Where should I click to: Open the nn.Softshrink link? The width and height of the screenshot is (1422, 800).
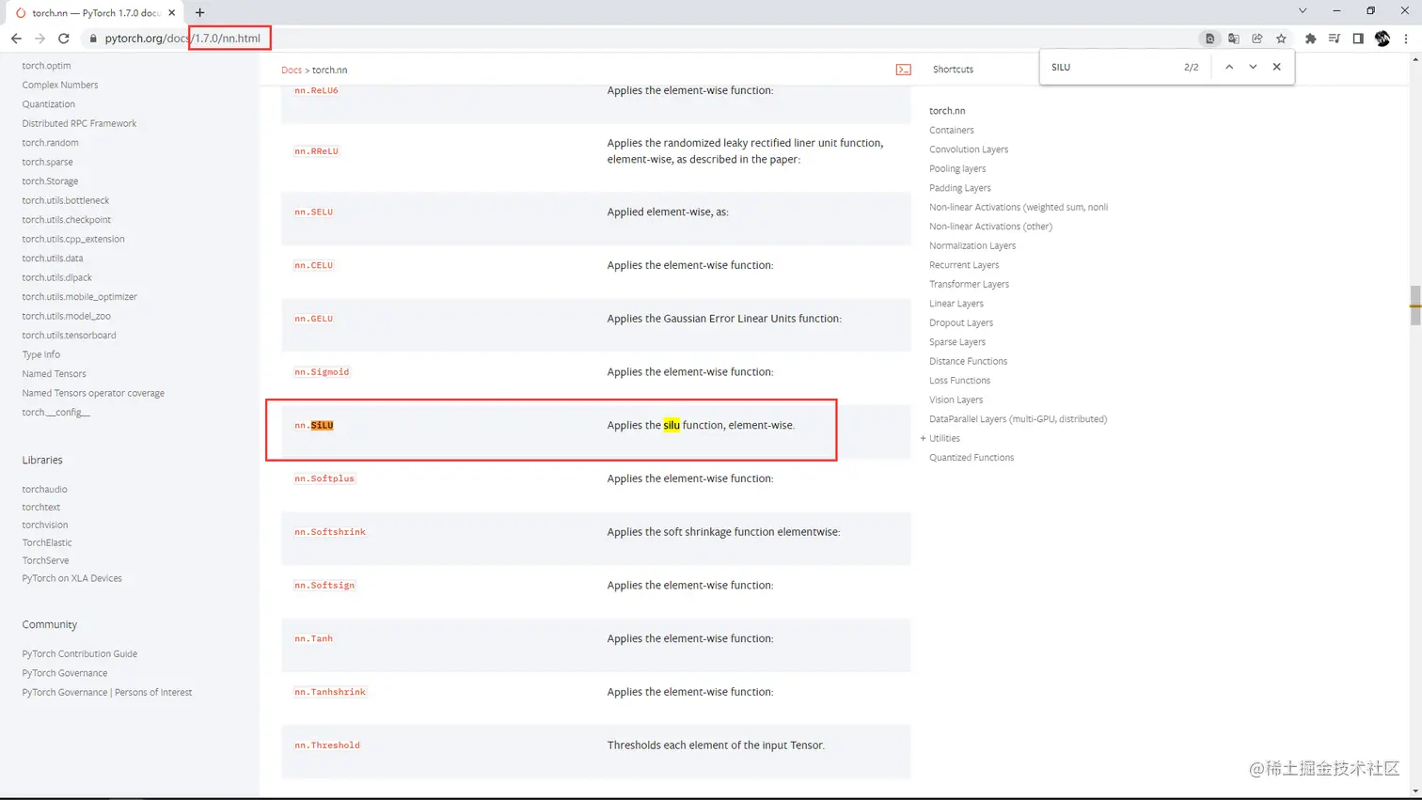(330, 532)
